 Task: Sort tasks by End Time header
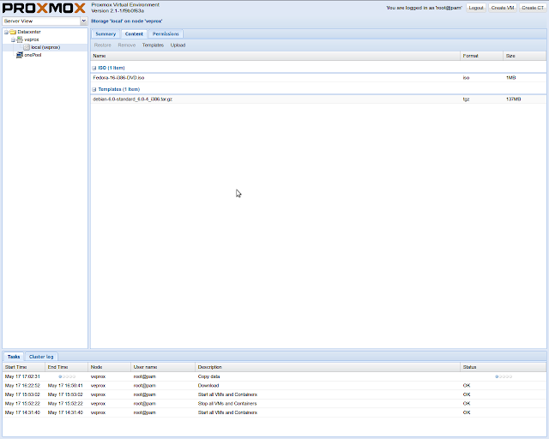[x=67, y=367]
